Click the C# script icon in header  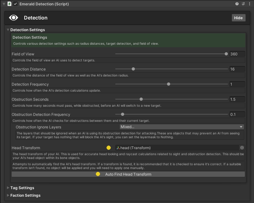[x=9, y=4]
